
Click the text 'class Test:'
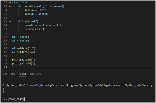(x=21, y=3)
